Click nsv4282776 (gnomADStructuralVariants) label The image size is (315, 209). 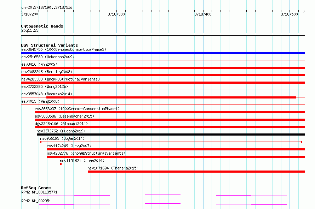point(86,153)
